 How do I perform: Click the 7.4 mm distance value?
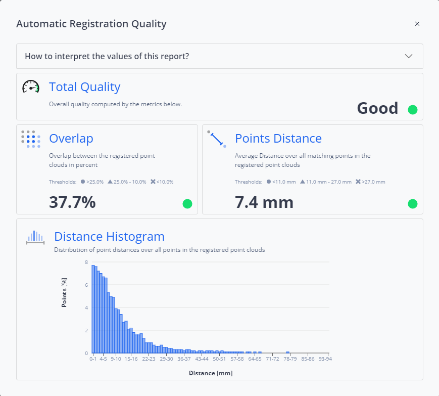pyautogui.click(x=264, y=202)
